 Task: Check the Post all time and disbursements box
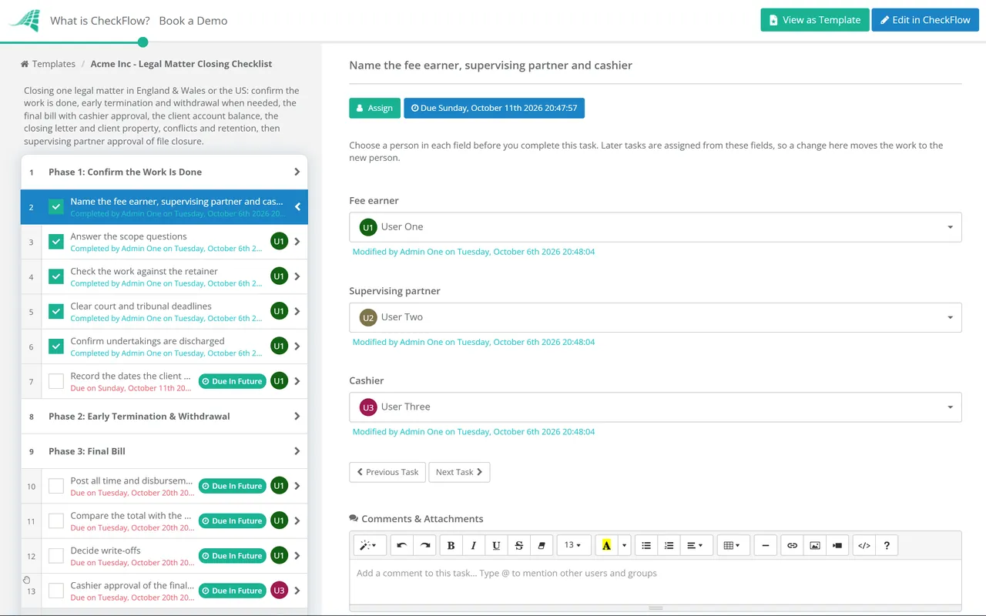56,486
